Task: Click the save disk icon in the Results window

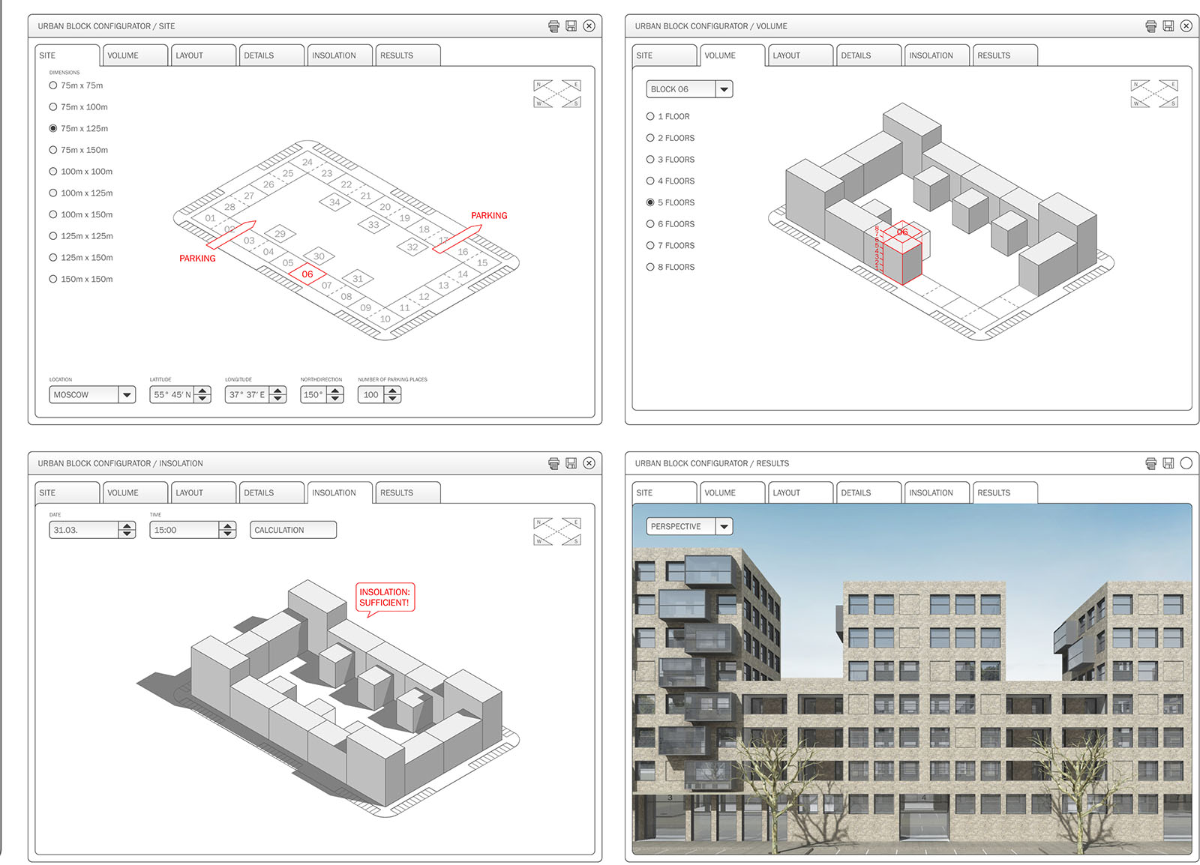Action: coord(1168,463)
